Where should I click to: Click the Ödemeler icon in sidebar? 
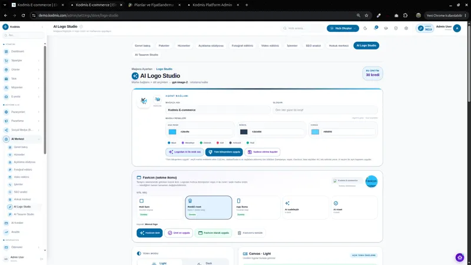click(6, 247)
